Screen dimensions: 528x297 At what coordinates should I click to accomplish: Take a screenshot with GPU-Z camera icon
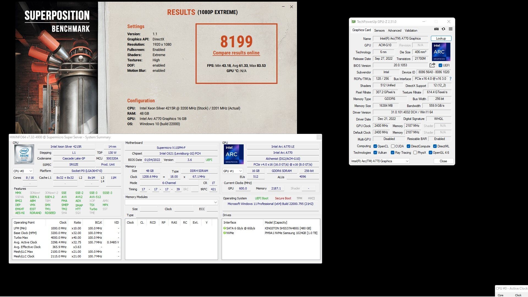click(x=436, y=29)
